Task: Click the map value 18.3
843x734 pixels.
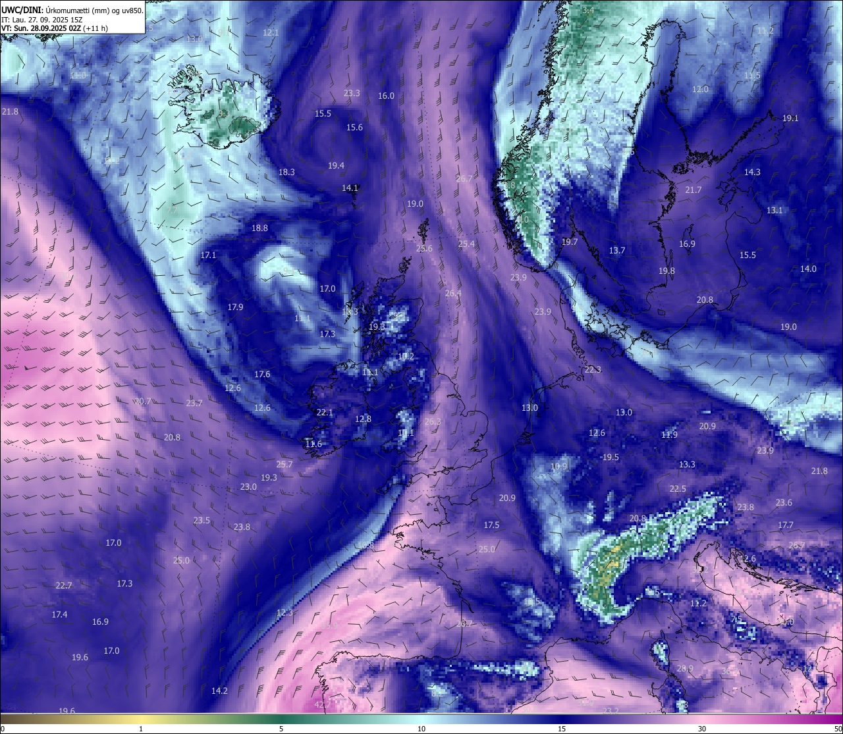Action: point(286,172)
